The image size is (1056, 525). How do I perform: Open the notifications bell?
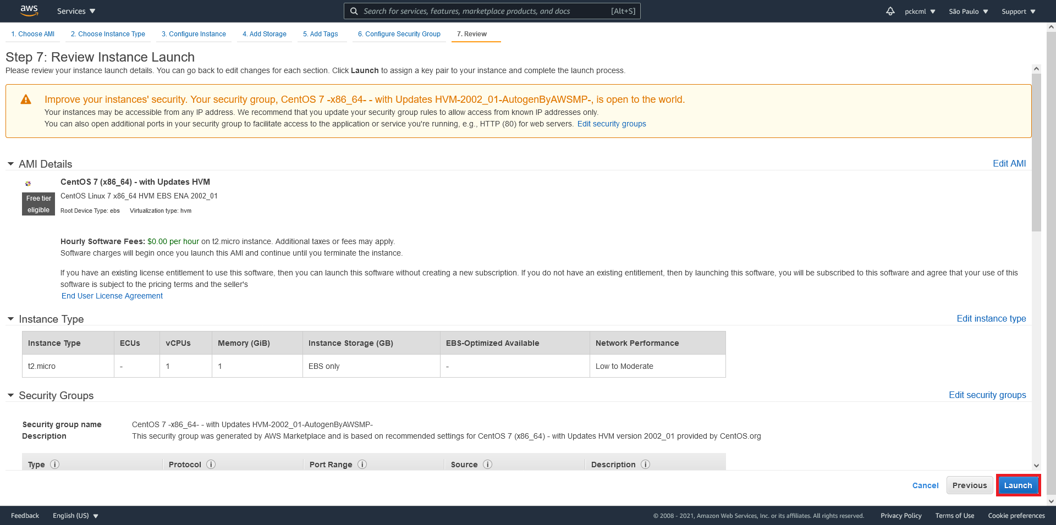(890, 11)
